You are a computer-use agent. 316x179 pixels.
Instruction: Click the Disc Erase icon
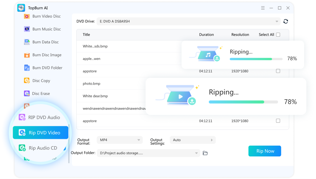pos(27,93)
